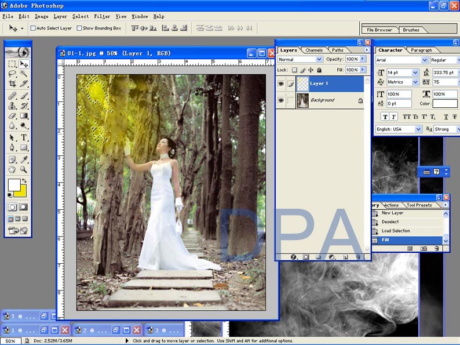
Task: Switch to the Paragraph tab
Action: pyautogui.click(x=421, y=50)
